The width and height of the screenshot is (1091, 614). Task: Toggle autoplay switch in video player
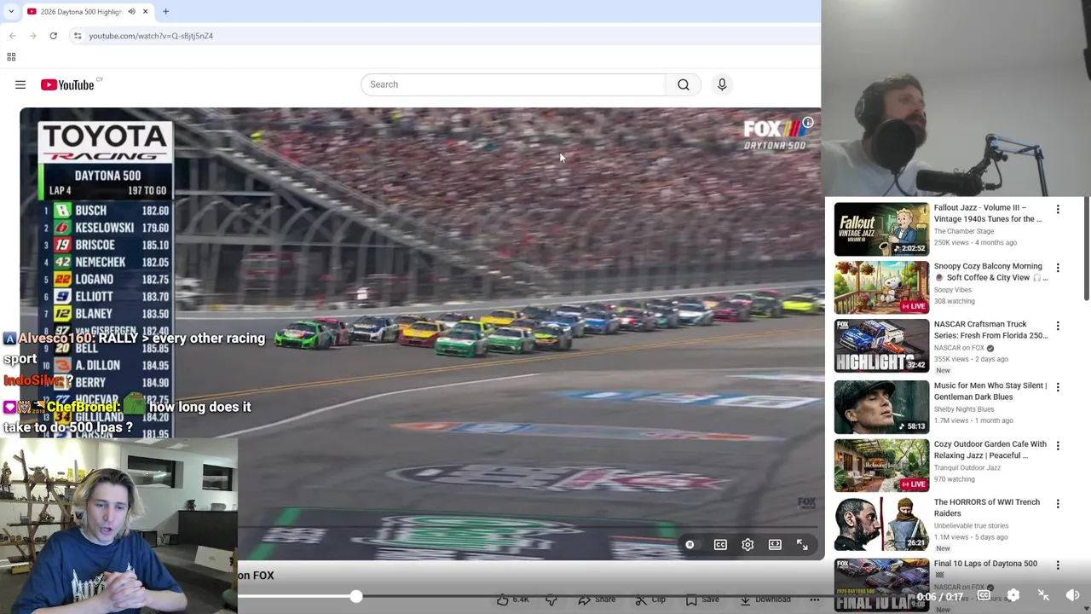tap(690, 545)
